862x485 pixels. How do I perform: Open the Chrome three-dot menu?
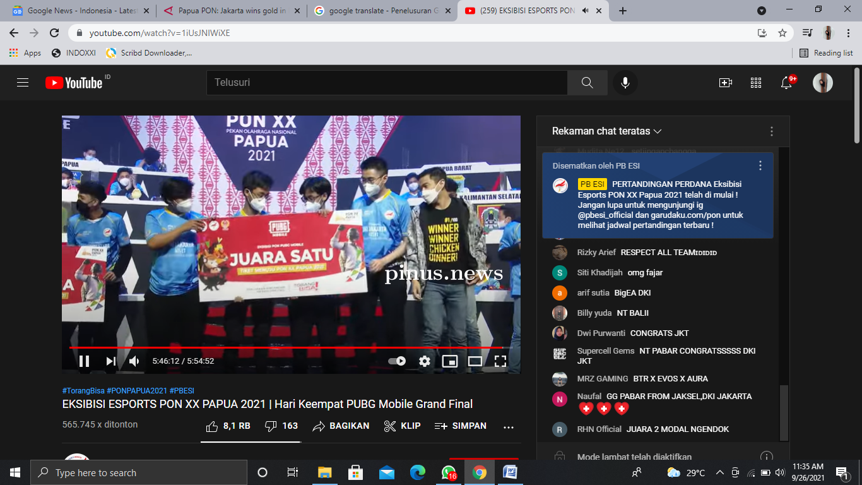pyautogui.click(x=847, y=33)
